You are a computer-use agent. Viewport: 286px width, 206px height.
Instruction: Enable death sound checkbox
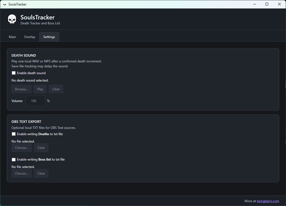click(14, 73)
